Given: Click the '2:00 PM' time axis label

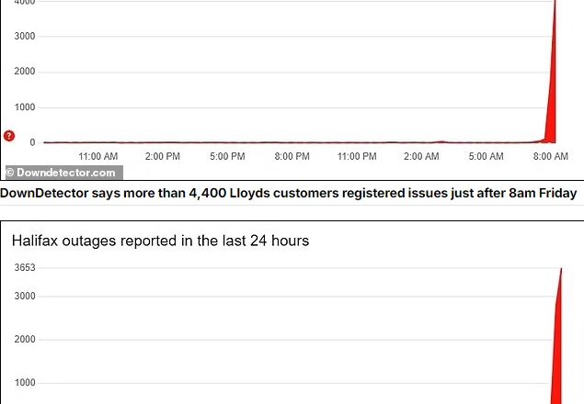Looking at the screenshot, I should pyautogui.click(x=163, y=156).
